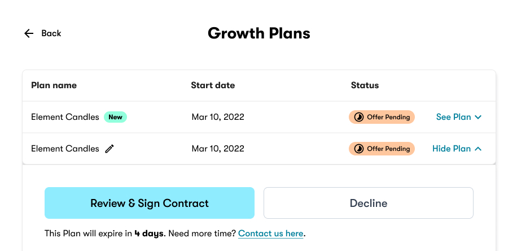
Task: Expand plan using See Plan chevron
Action: [478, 117]
